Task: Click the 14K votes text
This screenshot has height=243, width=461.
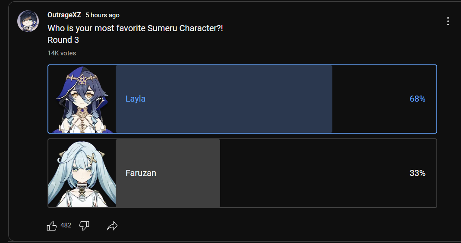Action: click(62, 53)
